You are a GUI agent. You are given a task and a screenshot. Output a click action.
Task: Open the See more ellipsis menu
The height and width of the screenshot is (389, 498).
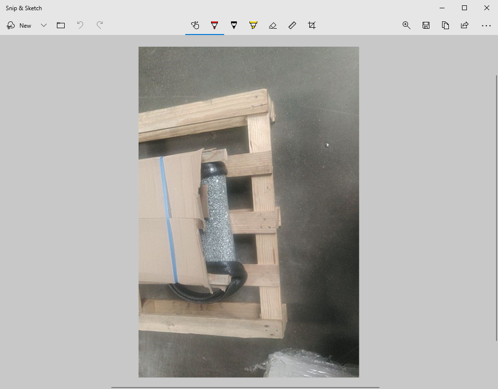point(486,25)
